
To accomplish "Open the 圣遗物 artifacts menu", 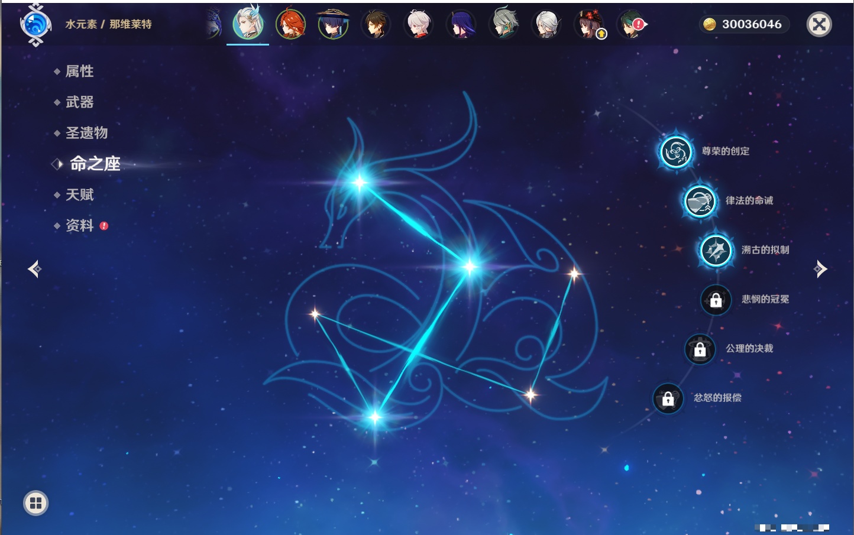I will [86, 133].
